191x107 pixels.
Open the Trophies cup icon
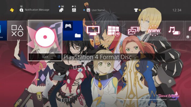pyautogui.click(x=136, y=10)
